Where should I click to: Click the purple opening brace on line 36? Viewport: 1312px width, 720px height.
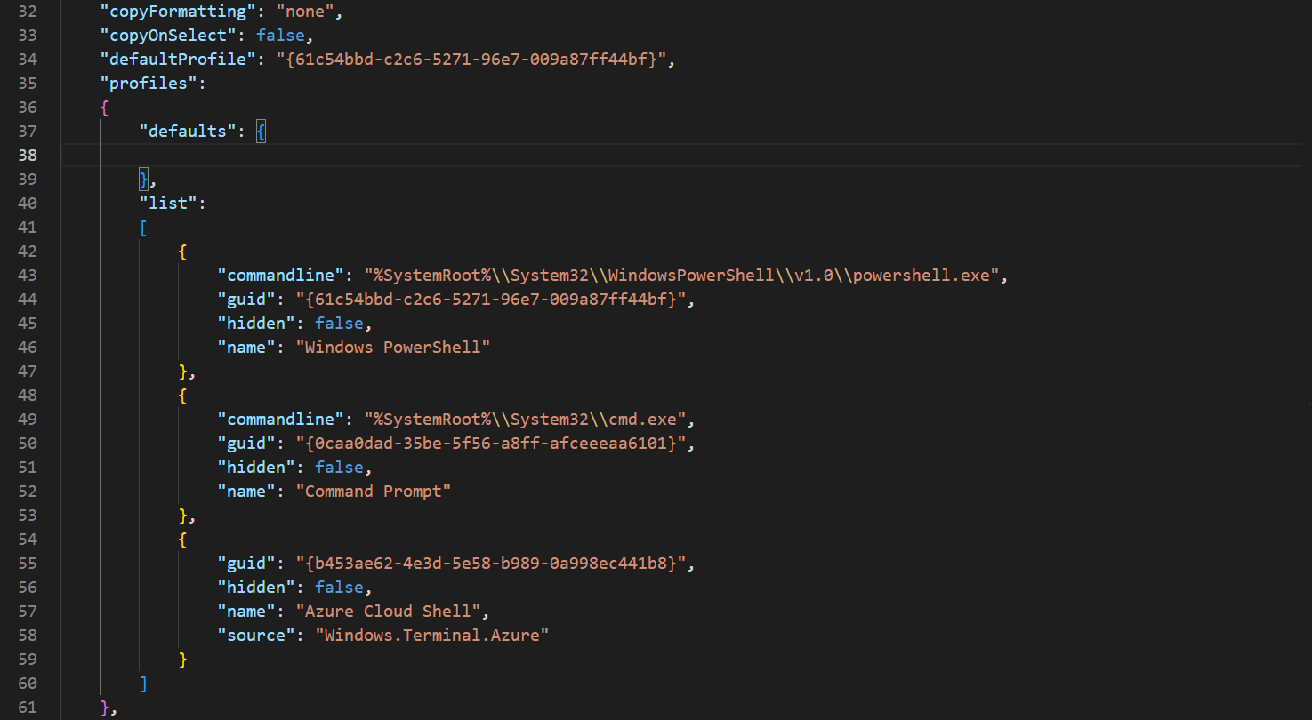click(104, 108)
